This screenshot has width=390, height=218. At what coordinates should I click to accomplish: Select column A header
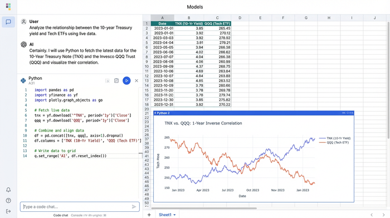click(163, 18)
